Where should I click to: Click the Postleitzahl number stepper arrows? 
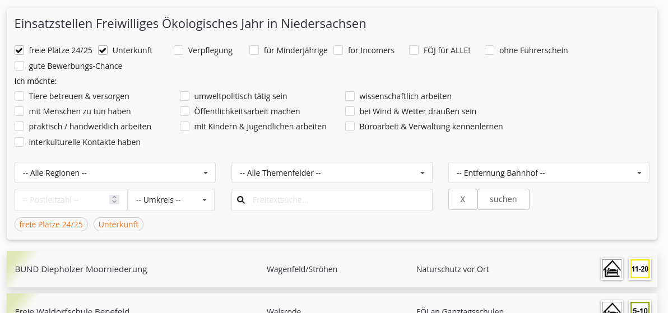point(114,200)
